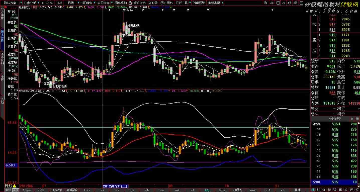This screenshot has width=360, height=192.
Task: Switch to the cys indicator tab
Action: (x=132, y=190)
